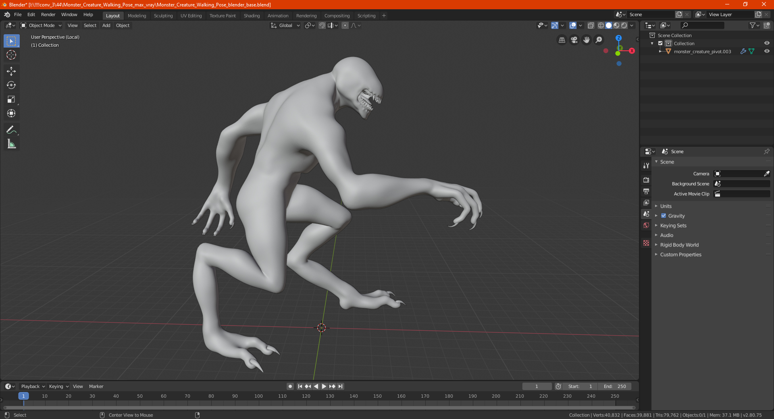
Task: Toggle X-ray mode
Action: [x=591, y=25]
